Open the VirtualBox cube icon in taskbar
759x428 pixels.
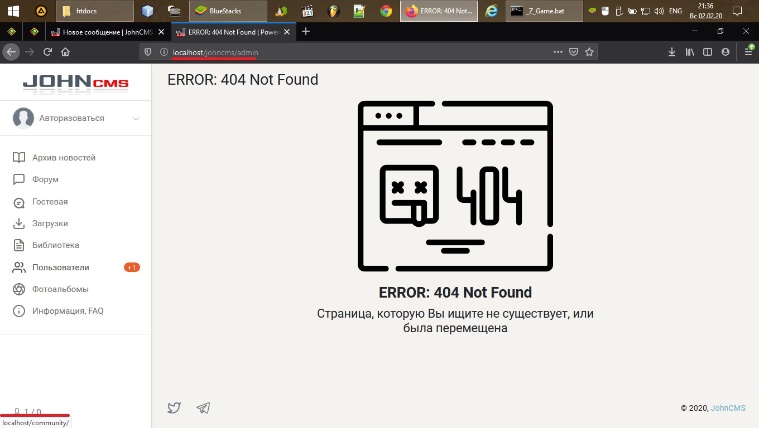pyautogui.click(x=147, y=11)
